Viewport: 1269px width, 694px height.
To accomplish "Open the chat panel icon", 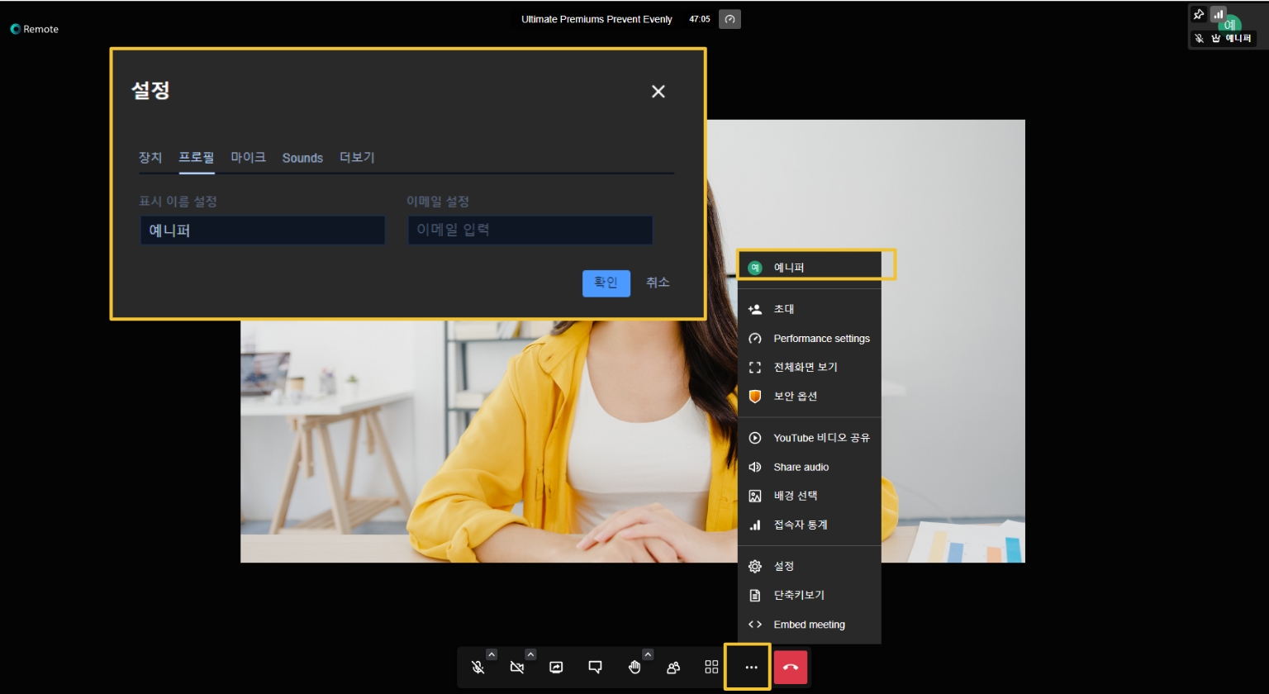I will click(595, 668).
